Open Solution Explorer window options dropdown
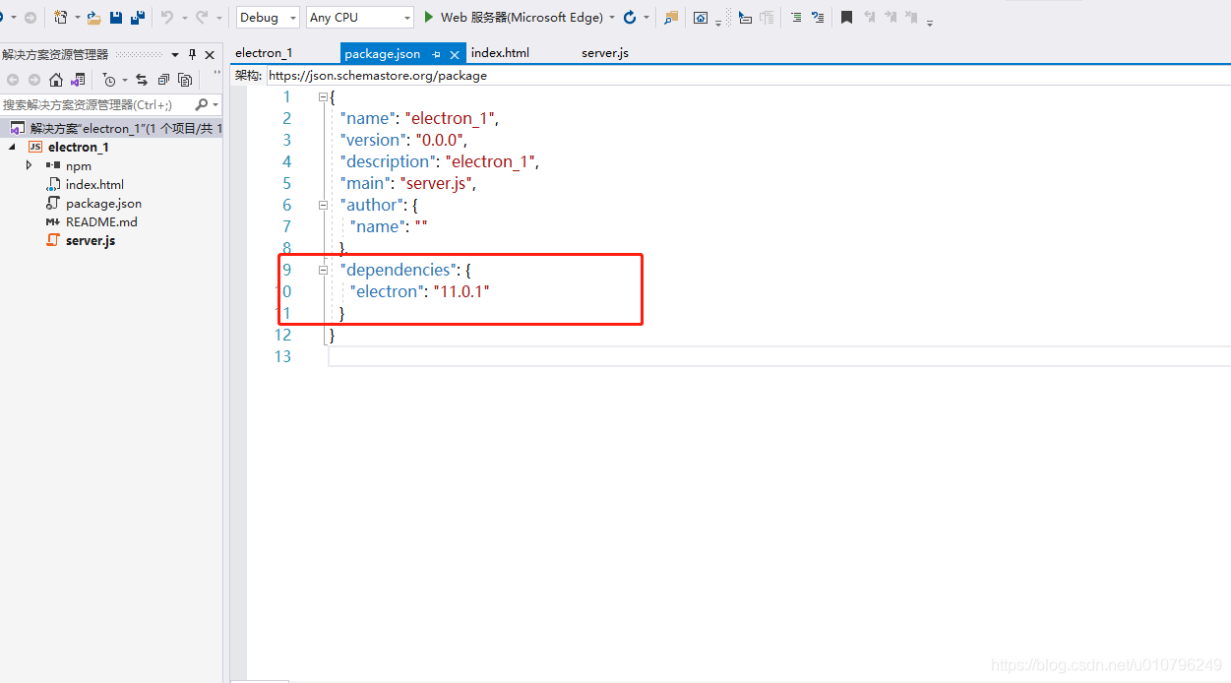This screenshot has width=1231, height=683. (175, 55)
